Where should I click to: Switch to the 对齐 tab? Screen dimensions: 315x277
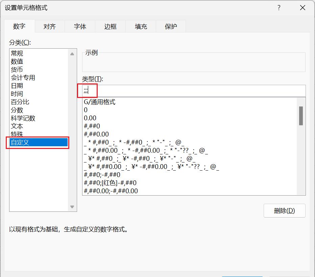pyautogui.click(x=50, y=26)
